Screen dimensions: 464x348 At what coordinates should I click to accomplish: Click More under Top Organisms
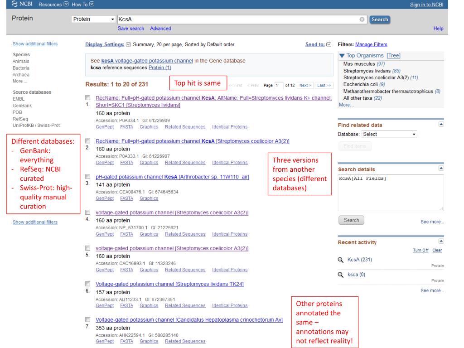point(346,105)
